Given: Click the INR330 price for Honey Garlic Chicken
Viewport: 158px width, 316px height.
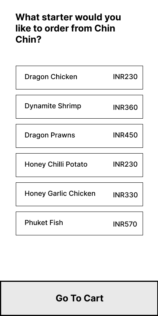Looking at the screenshot, I should coord(125,195).
